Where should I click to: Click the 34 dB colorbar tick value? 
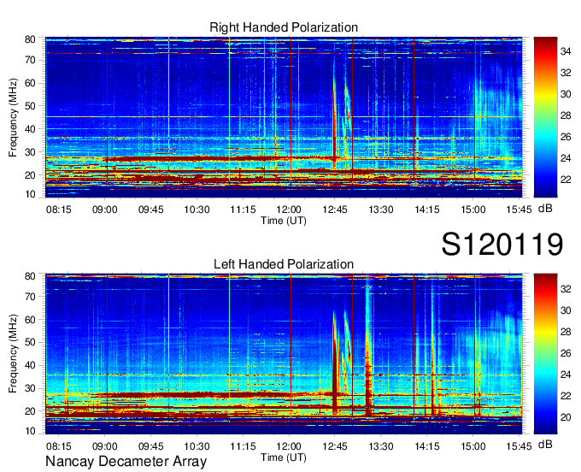pos(566,51)
